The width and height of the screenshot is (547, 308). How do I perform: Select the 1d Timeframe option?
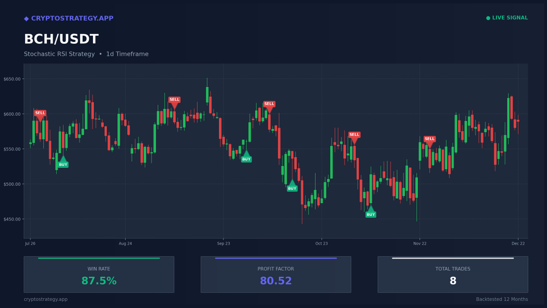[127, 54]
